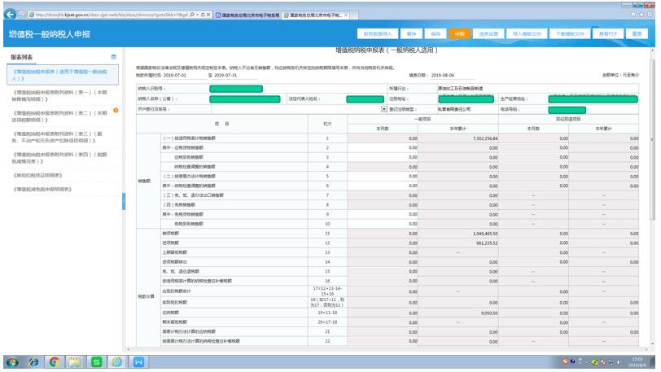This screenshot has height=372, width=661.
Task: Click the taskbar clock
Action: tap(637, 362)
